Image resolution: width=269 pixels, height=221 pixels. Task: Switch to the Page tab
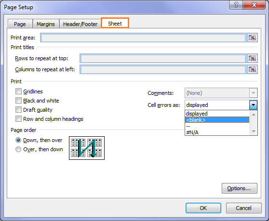20,24
